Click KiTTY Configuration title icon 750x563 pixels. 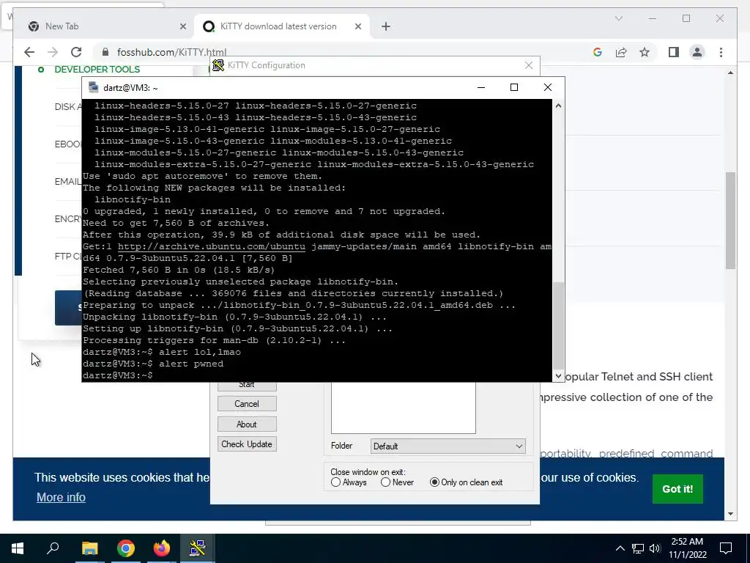(x=218, y=65)
